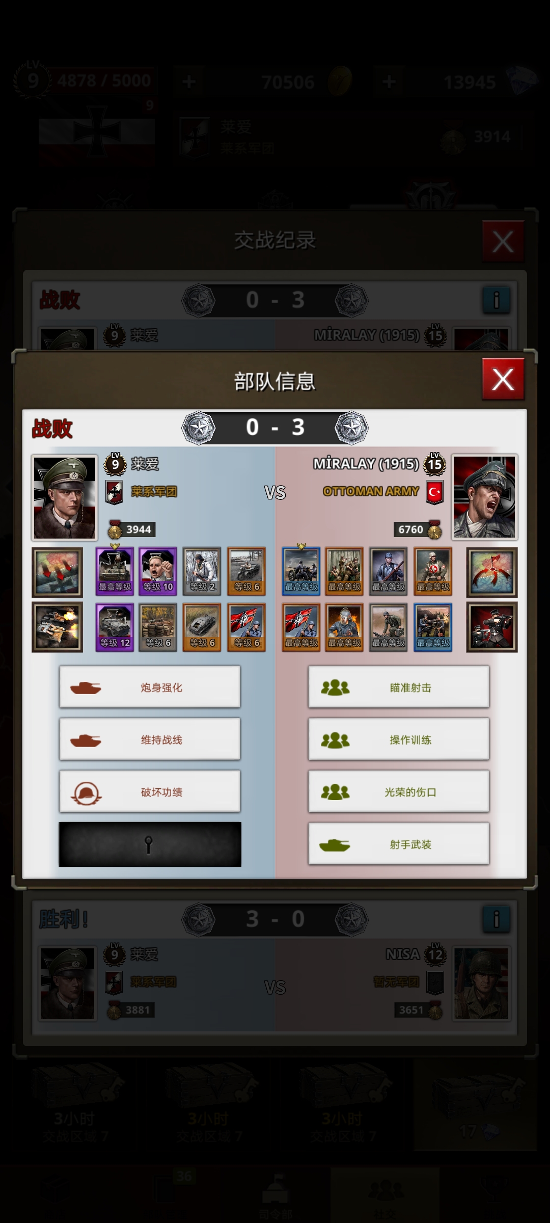The image size is (550, 1223).
Task: Open enemy officer pistol tactic icon
Action: coord(492,627)
